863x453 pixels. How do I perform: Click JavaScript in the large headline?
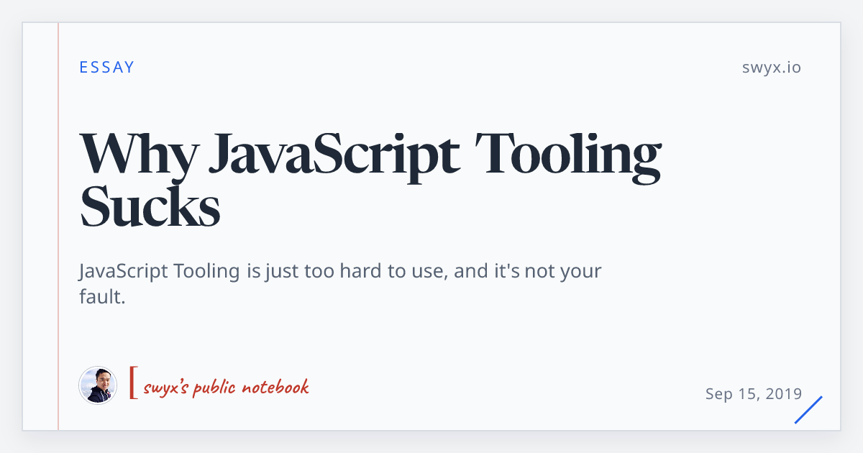click(x=334, y=155)
